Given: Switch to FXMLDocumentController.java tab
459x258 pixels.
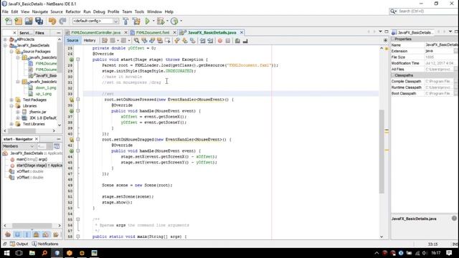Looking at the screenshot, I should [x=95, y=32].
